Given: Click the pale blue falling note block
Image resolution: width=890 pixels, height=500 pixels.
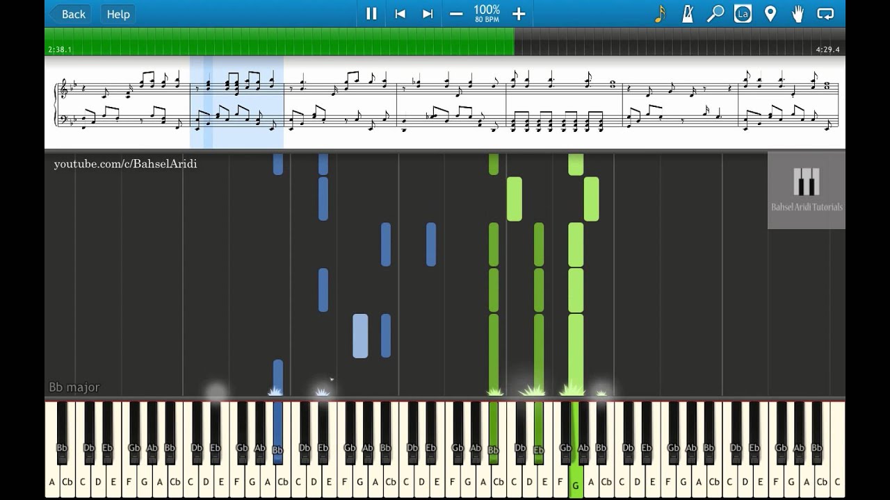Looking at the screenshot, I should [x=360, y=336].
